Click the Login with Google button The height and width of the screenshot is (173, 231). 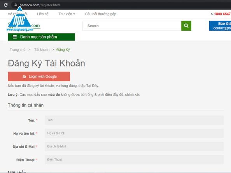point(39,77)
